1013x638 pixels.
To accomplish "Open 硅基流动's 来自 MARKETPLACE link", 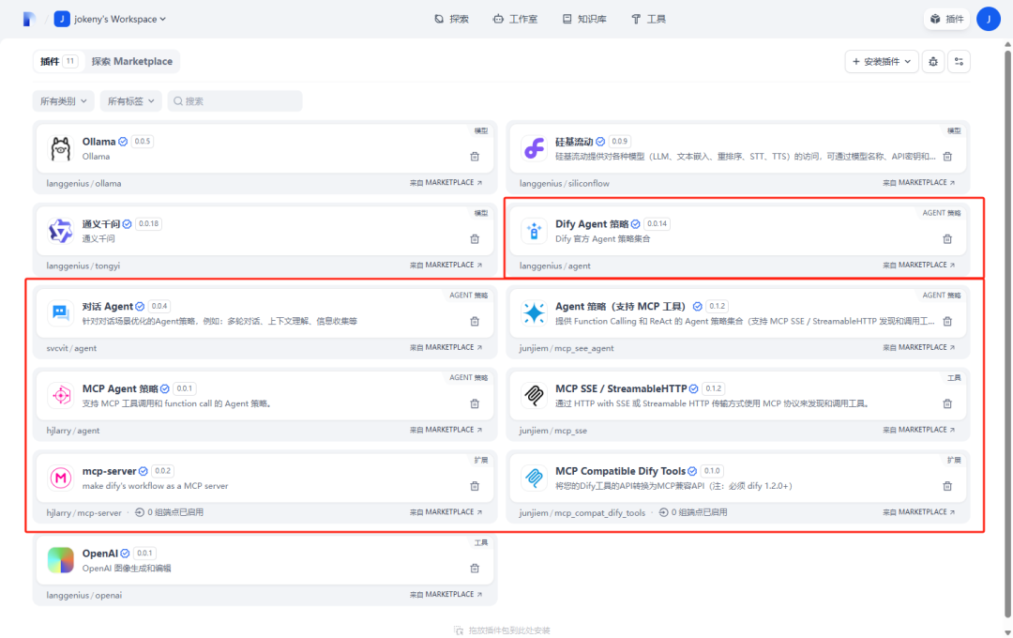I will tap(918, 183).
